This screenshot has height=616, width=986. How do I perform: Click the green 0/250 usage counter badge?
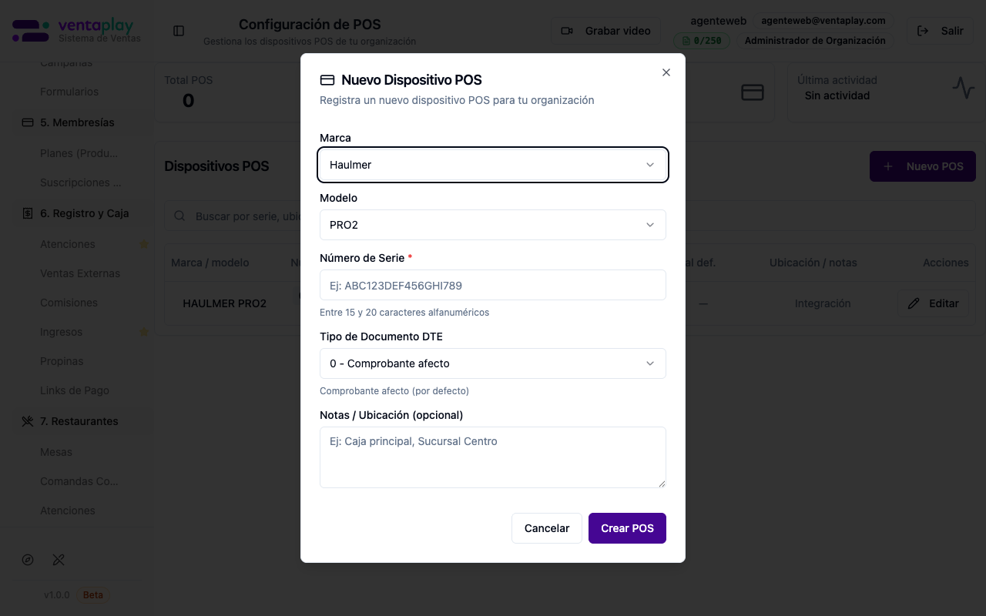pos(702,39)
